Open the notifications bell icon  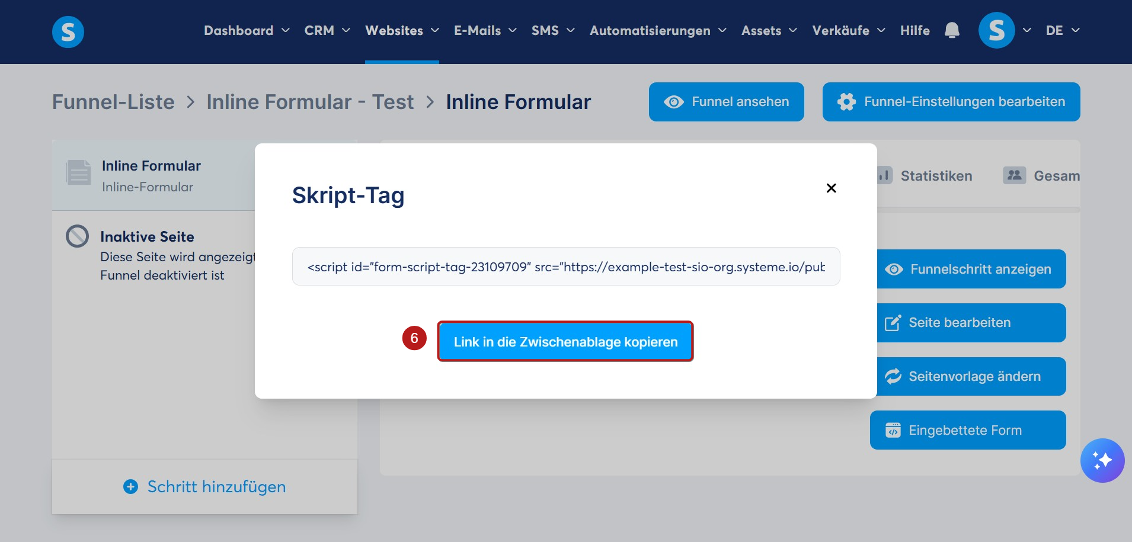pos(952,30)
